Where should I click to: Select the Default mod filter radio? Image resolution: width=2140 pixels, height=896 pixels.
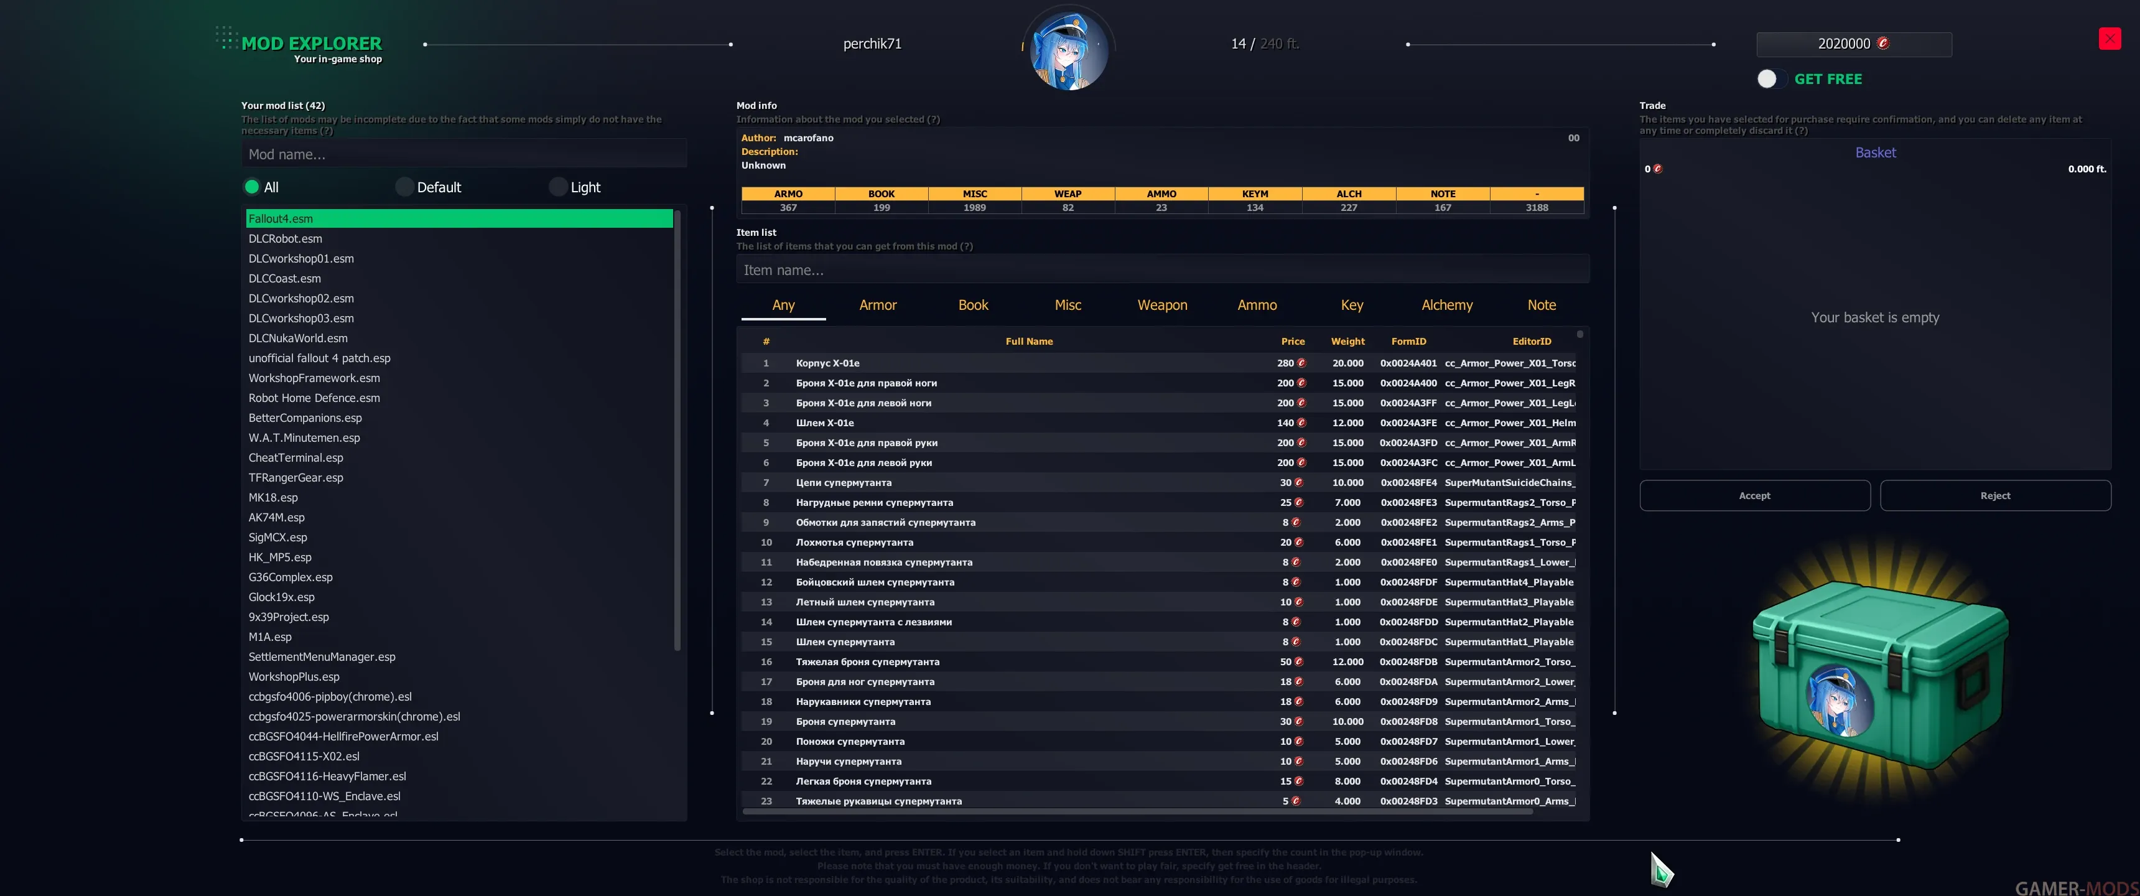pos(404,187)
